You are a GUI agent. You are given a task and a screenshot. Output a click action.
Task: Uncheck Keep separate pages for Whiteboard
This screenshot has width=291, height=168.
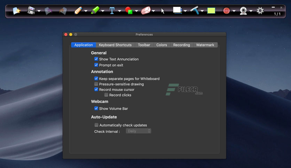96,78
